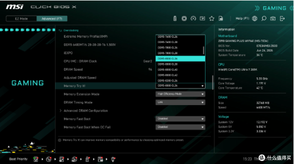Choose DDR5-8000 CL38 from the list

tap(180, 64)
